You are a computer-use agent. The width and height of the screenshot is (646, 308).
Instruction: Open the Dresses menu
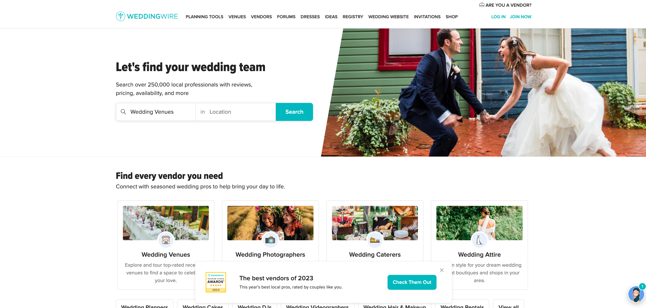(310, 17)
